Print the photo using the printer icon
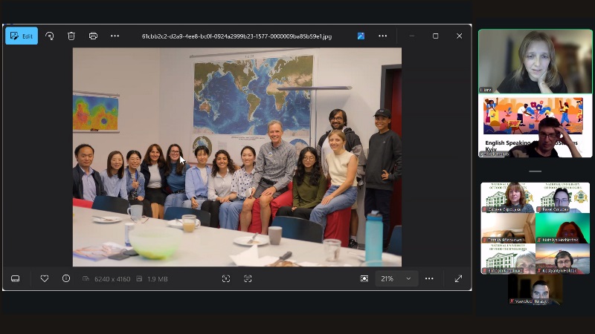Viewport: 595px width, 334px height. 93,36
